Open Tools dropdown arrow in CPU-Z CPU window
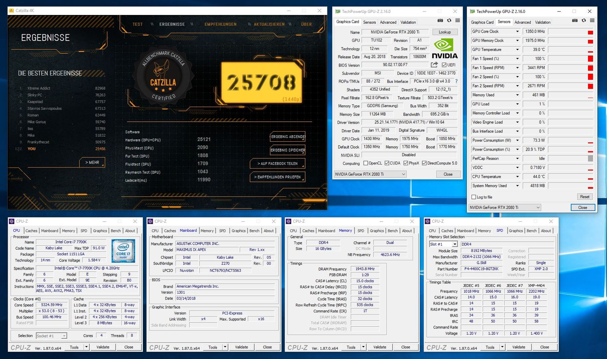This screenshot has height=359, width=607. click(86, 347)
